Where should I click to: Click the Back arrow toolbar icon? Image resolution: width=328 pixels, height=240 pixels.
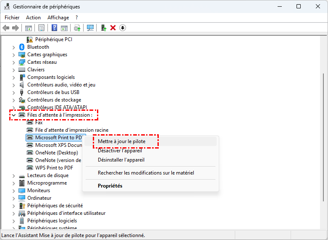pyautogui.click(x=6, y=28)
